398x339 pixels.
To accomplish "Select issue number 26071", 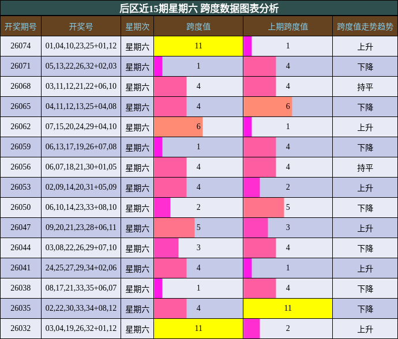I will [21, 66].
